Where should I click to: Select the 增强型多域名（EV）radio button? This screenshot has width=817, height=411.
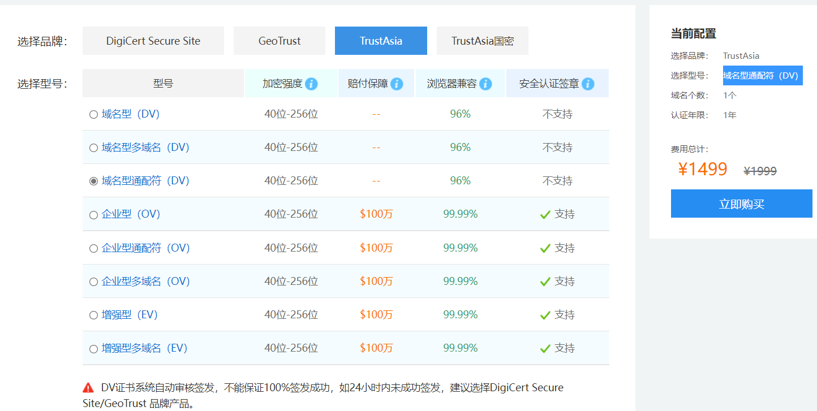[x=93, y=349]
